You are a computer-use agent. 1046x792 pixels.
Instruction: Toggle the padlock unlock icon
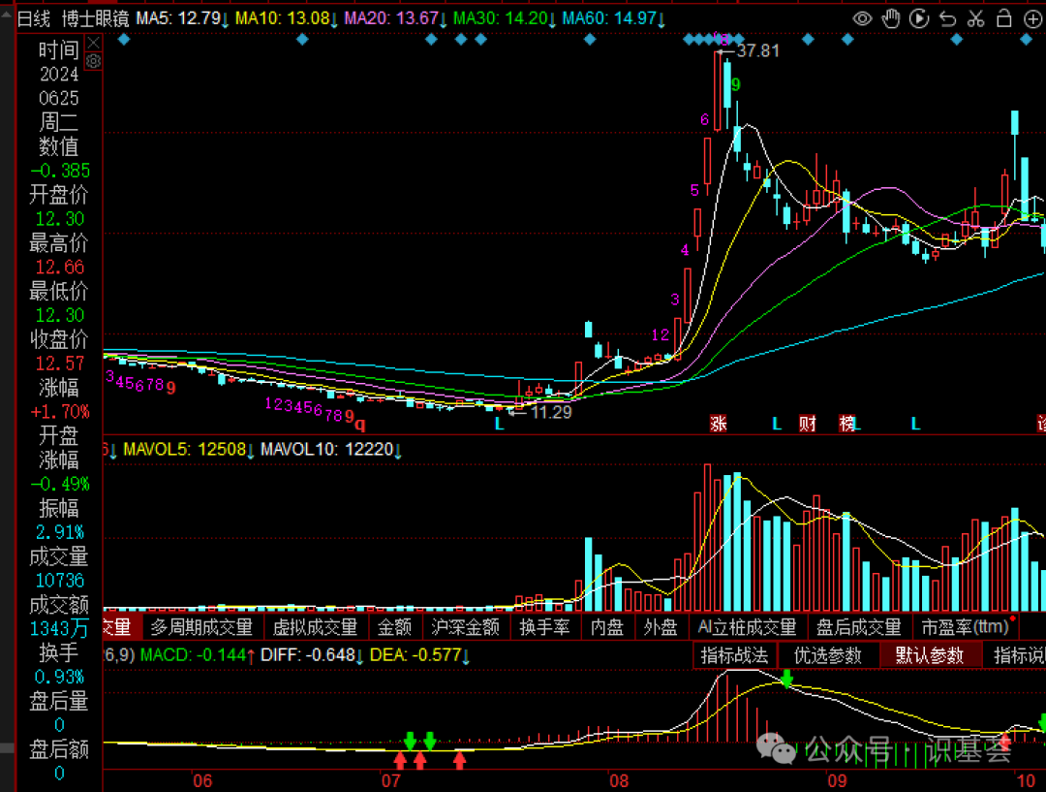1006,18
